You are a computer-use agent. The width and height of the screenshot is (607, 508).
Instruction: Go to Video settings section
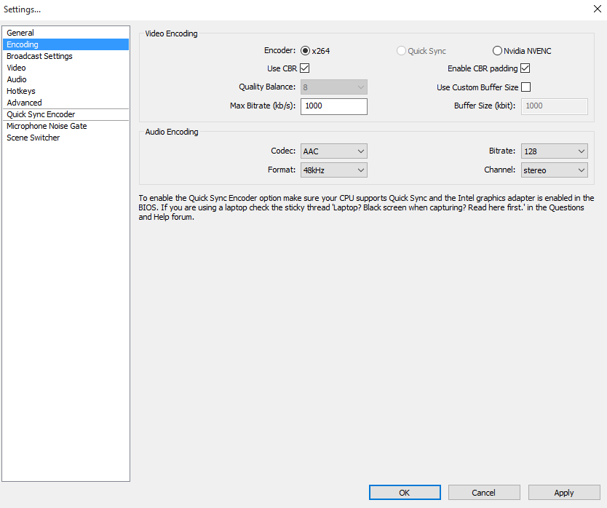coord(66,68)
